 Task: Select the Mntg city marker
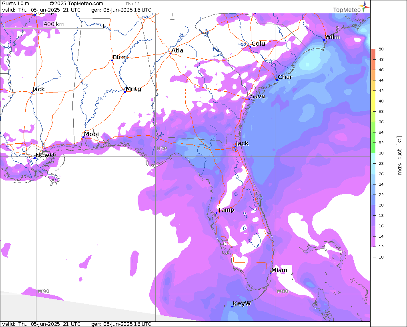click(124, 92)
